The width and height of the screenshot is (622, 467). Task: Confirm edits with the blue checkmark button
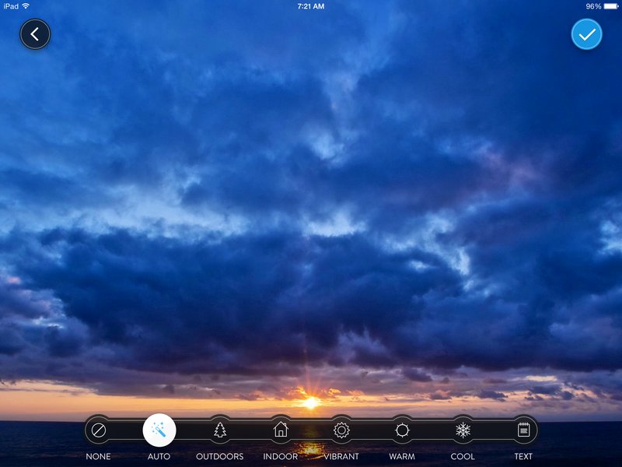tap(586, 34)
